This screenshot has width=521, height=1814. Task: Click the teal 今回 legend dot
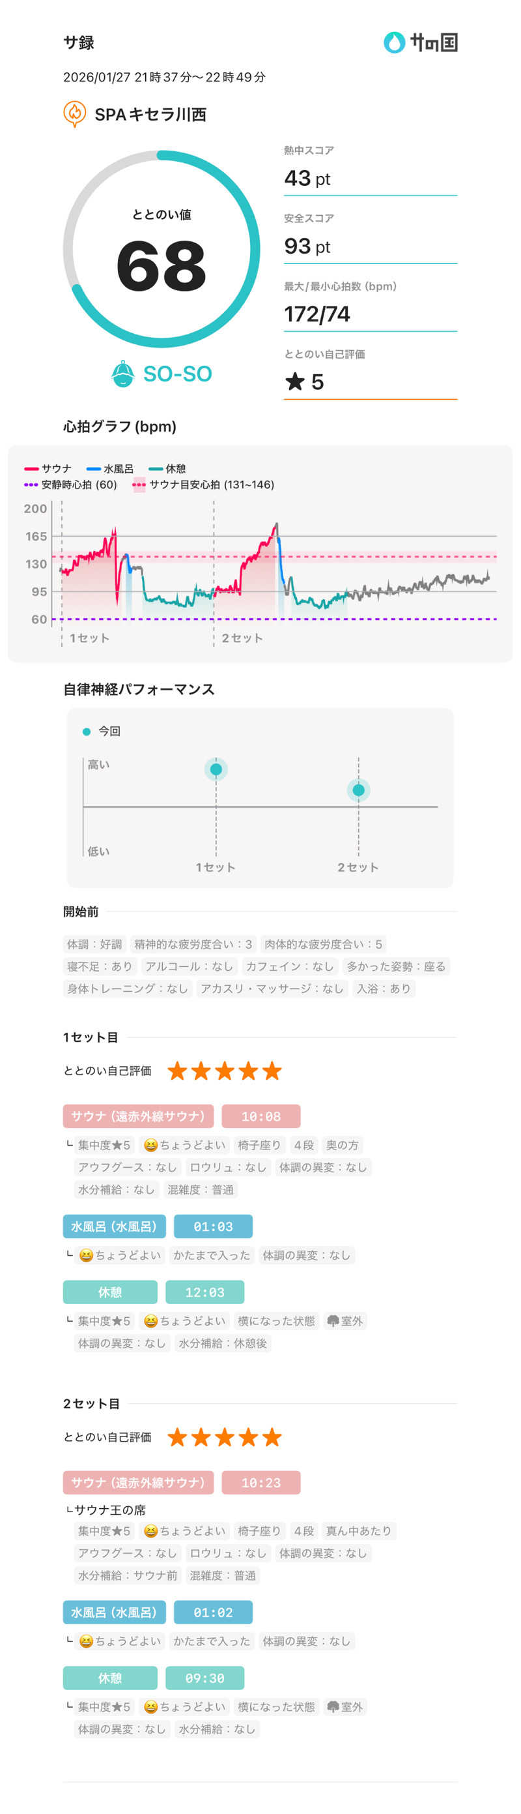(x=87, y=732)
